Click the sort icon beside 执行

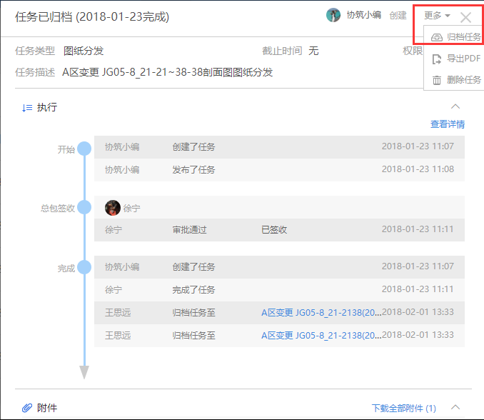click(27, 108)
